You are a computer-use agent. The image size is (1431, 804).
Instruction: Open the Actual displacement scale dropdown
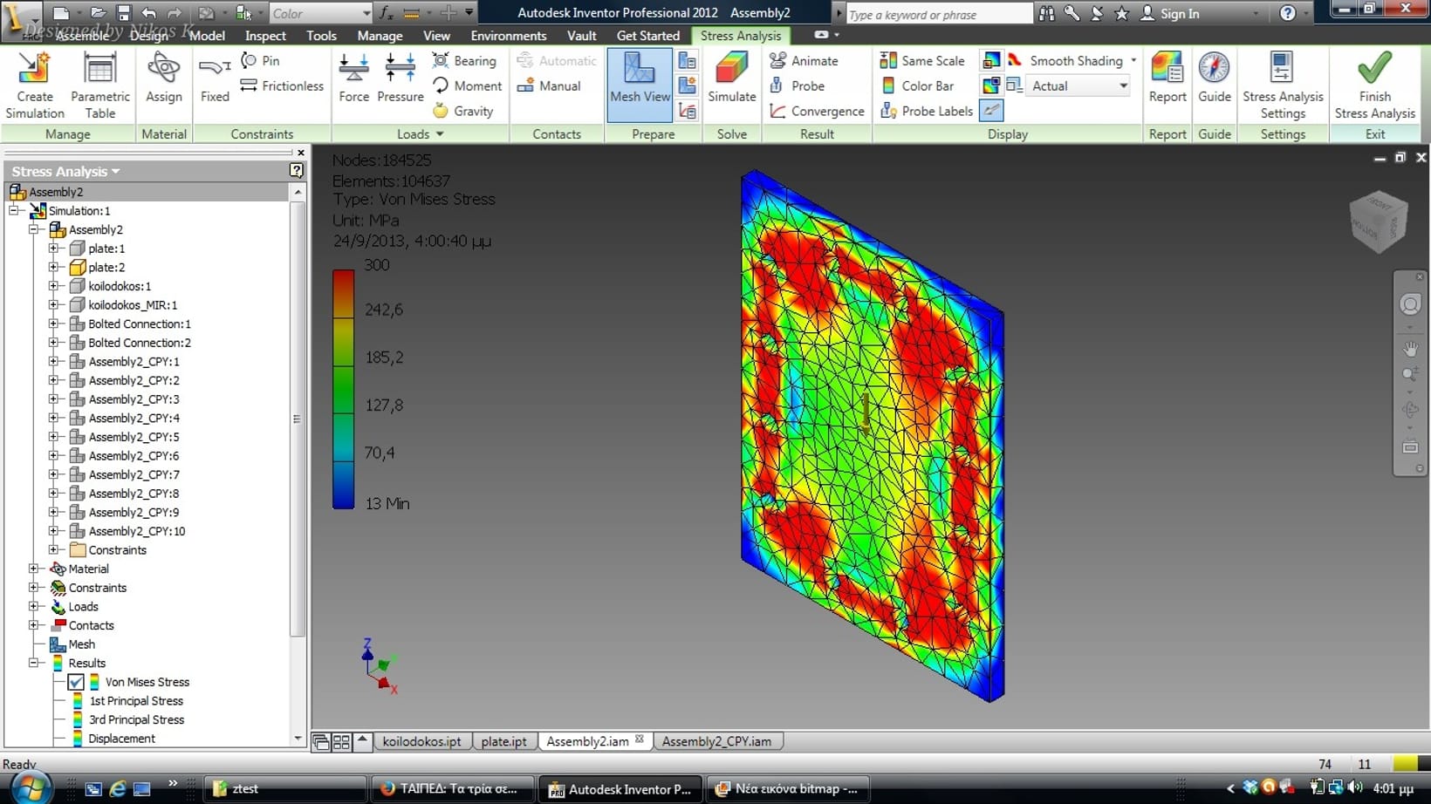(1122, 85)
